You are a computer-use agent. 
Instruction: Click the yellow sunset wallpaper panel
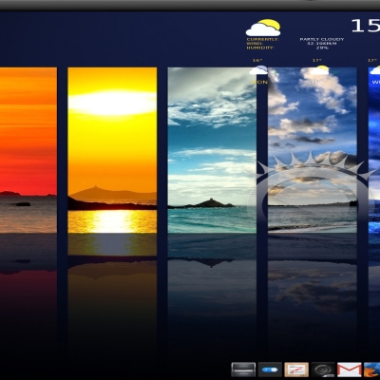[112, 150]
